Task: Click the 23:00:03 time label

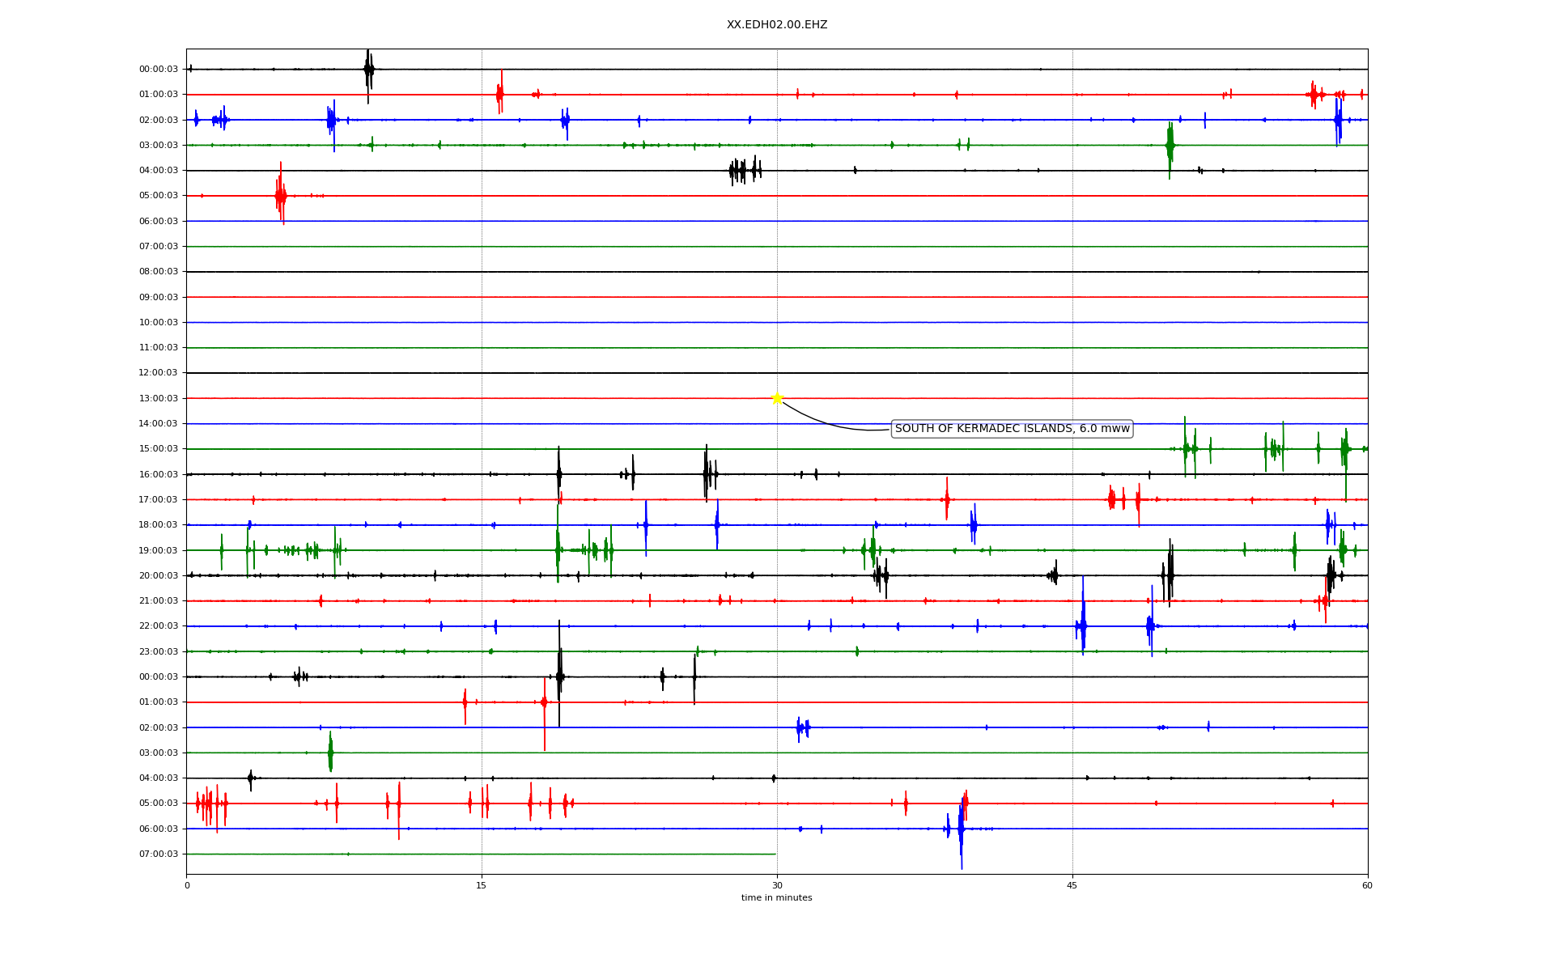Action: point(159,651)
